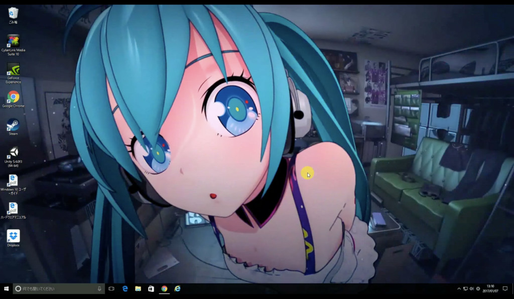Click the Cortana search box
The height and width of the screenshot is (299, 514).
coord(59,288)
